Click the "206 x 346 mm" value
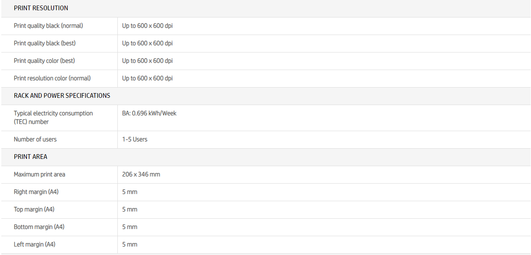 141,174
